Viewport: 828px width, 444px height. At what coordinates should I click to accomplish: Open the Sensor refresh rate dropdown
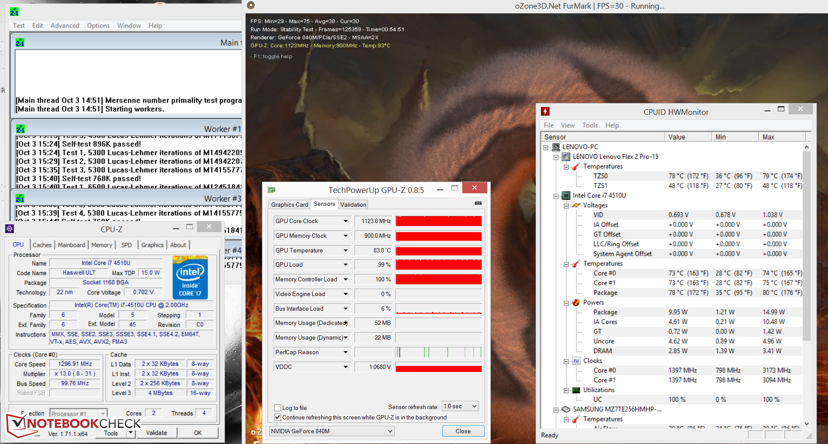click(x=460, y=406)
